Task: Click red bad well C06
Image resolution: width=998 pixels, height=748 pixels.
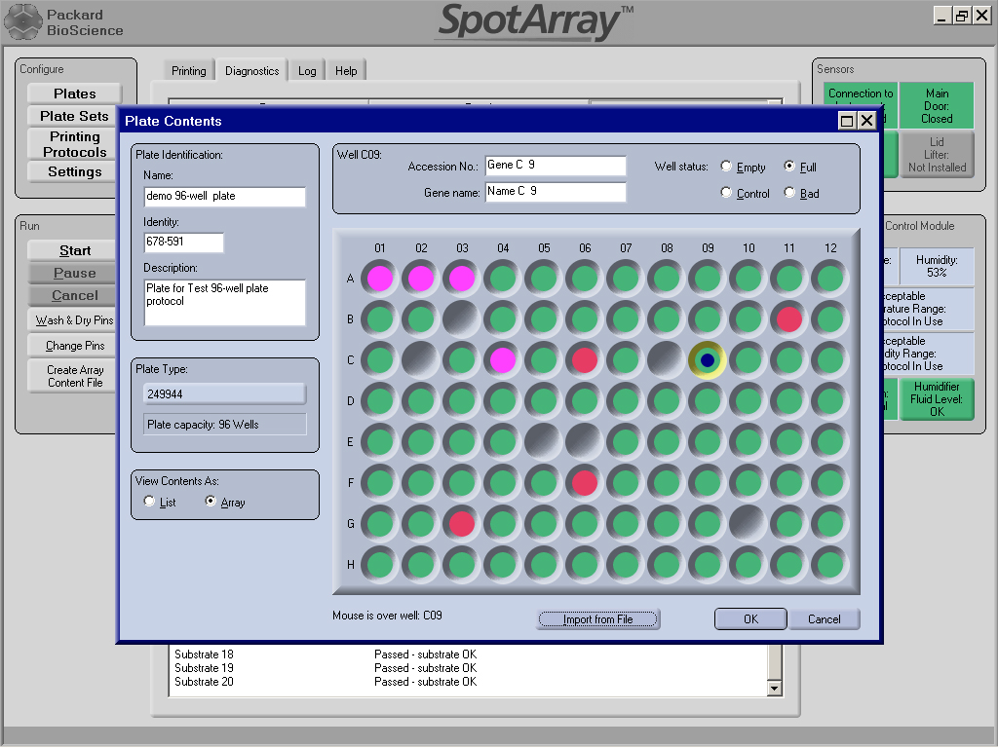Action: (585, 360)
